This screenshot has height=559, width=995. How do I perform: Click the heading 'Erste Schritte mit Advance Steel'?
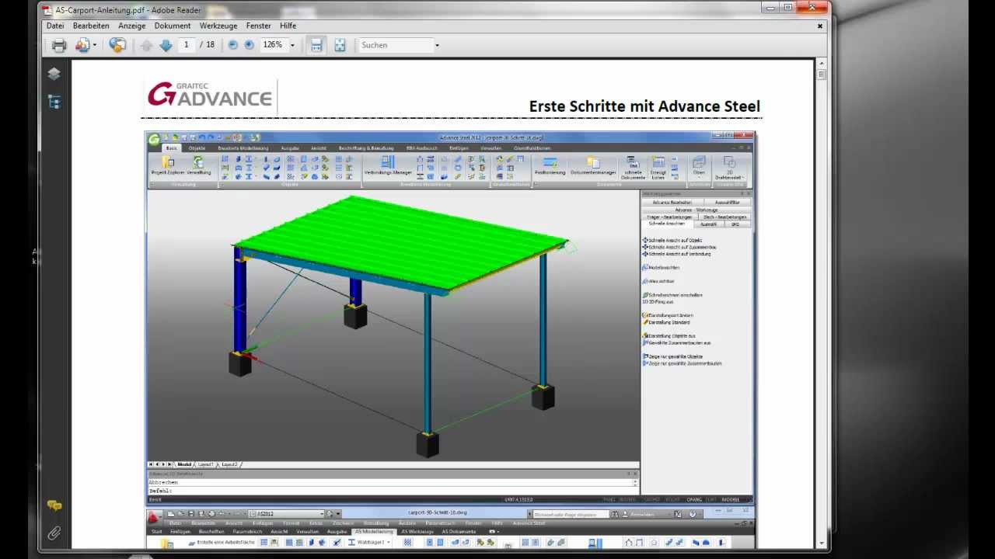(644, 106)
